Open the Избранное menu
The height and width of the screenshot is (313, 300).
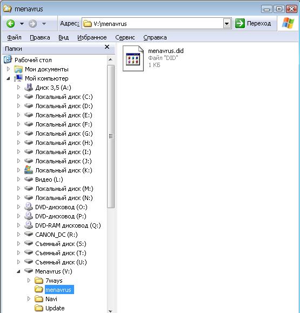click(x=92, y=37)
